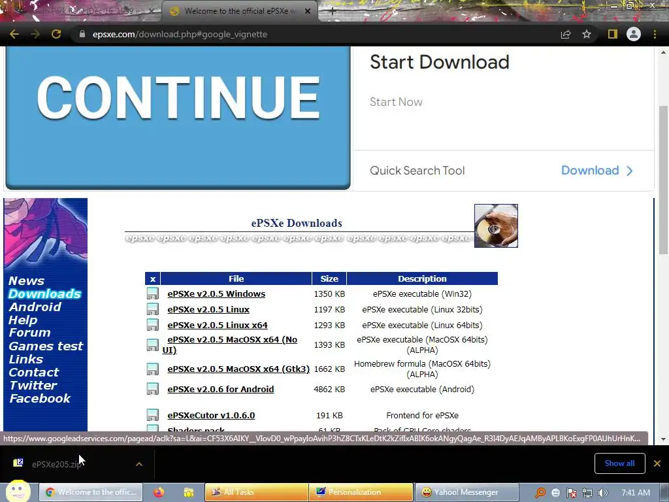Go to the Android sidebar link
669x502 pixels.
35,307
